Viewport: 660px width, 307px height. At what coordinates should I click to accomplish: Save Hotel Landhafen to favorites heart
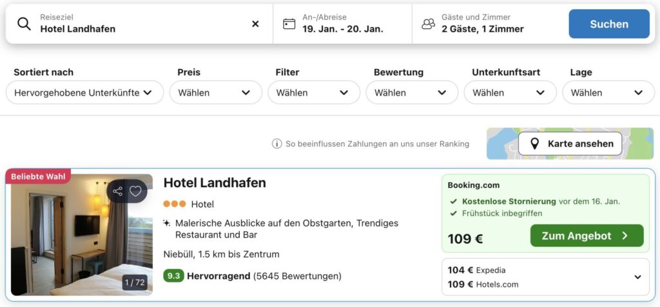pos(135,191)
